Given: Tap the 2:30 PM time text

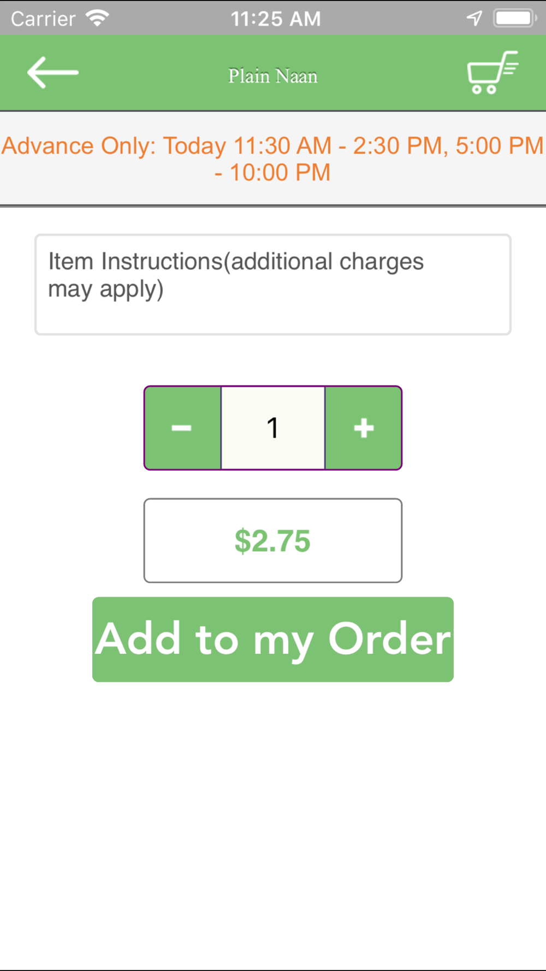Looking at the screenshot, I should click(x=397, y=146).
